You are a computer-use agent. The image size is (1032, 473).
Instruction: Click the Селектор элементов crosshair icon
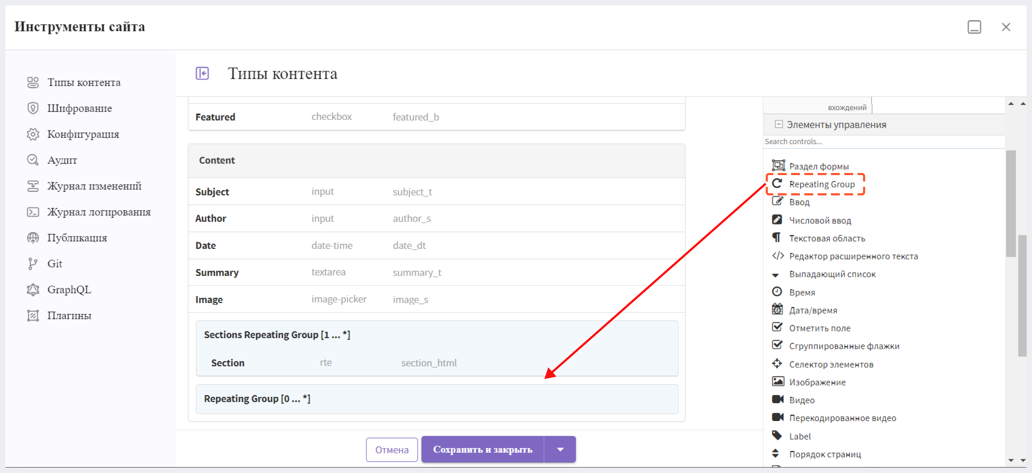point(777,363)
